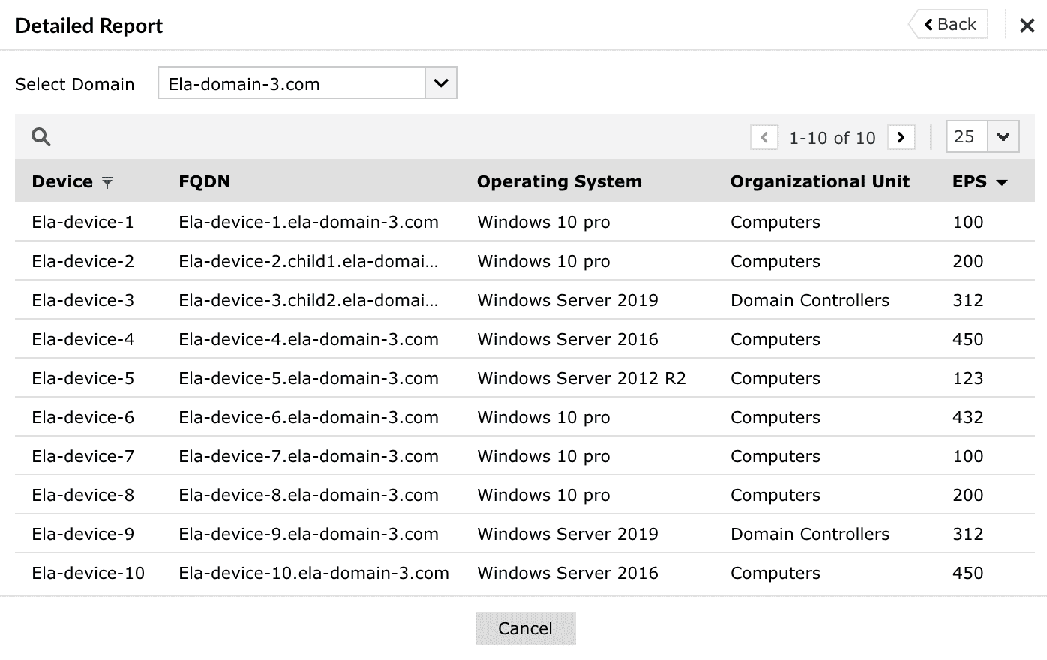Open the Select Domain dropdown arrow
The height and width of the screenshot is (660, 1047).
click(x=441, y=82)
